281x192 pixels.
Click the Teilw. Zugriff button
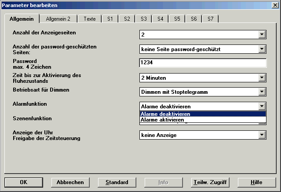[209, 182]
